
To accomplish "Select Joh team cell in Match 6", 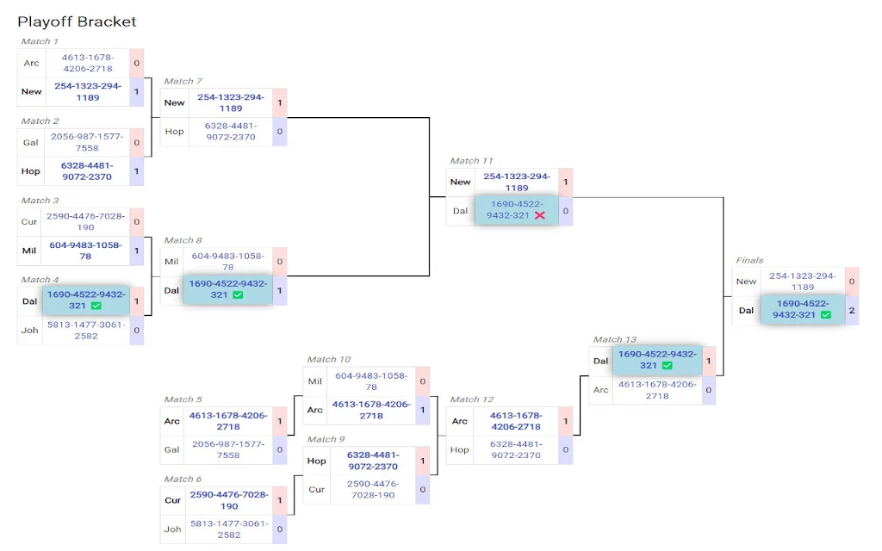I will click(x=172, y=529).
